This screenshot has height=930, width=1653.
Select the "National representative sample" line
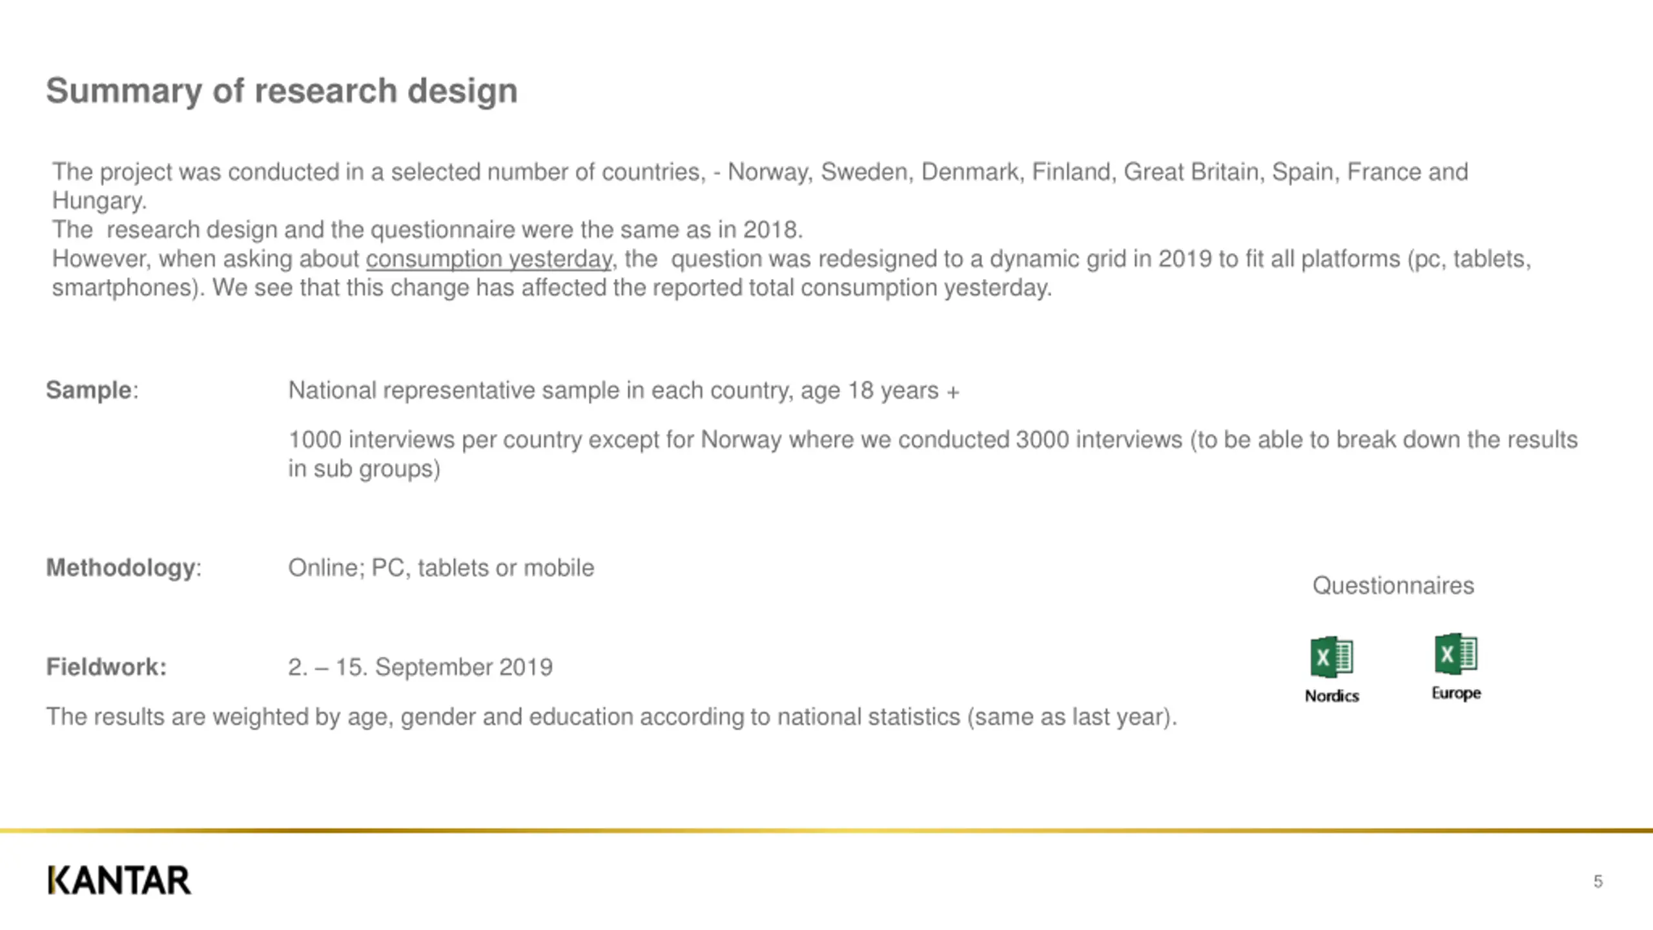click(624, 391)
